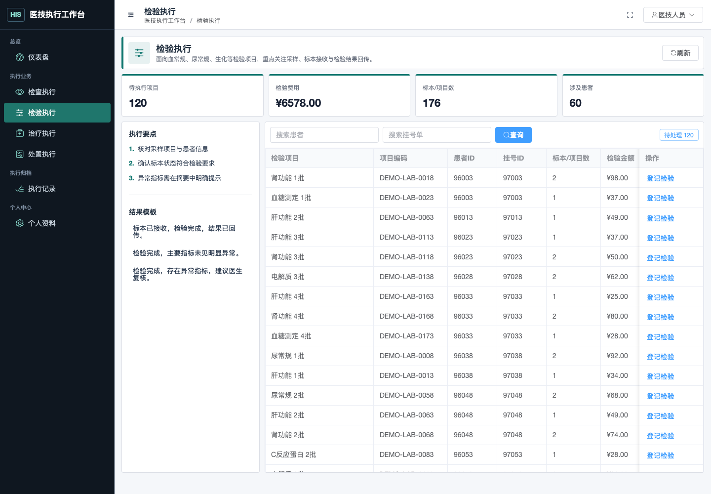The image size is (711, 494).
Task: Click the page header sliders icon
Action: (139, 53)
